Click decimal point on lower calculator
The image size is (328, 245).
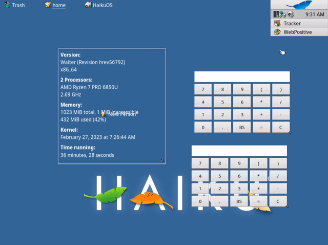click(220, 201)
